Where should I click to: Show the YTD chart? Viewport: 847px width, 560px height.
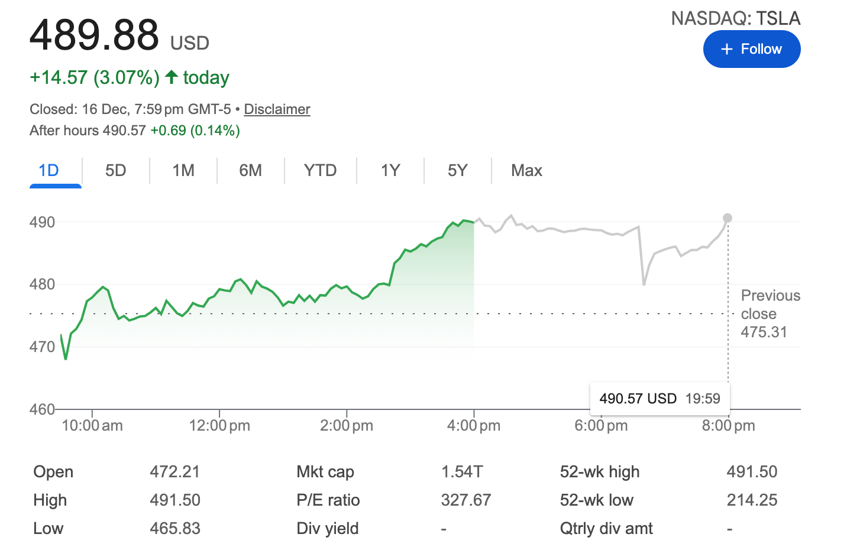[x=320, y=171]
